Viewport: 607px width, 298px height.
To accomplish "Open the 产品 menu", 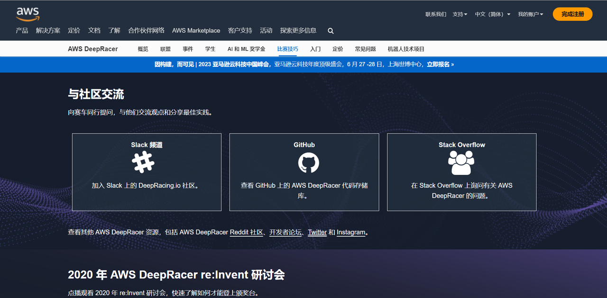I will tap(22, 30).
